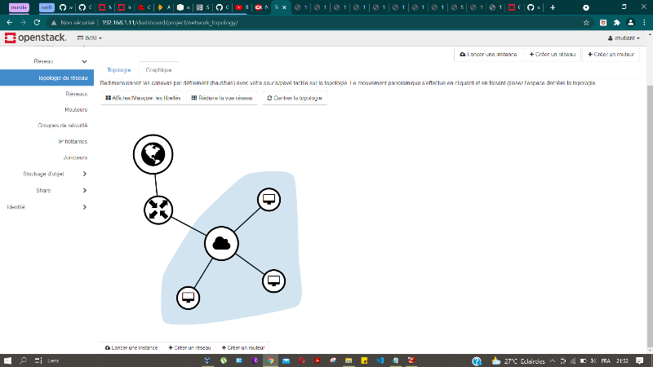Click Centrer la topologie button
The width and height of the screenshot is (653, 367).
(x=295, y=98)
